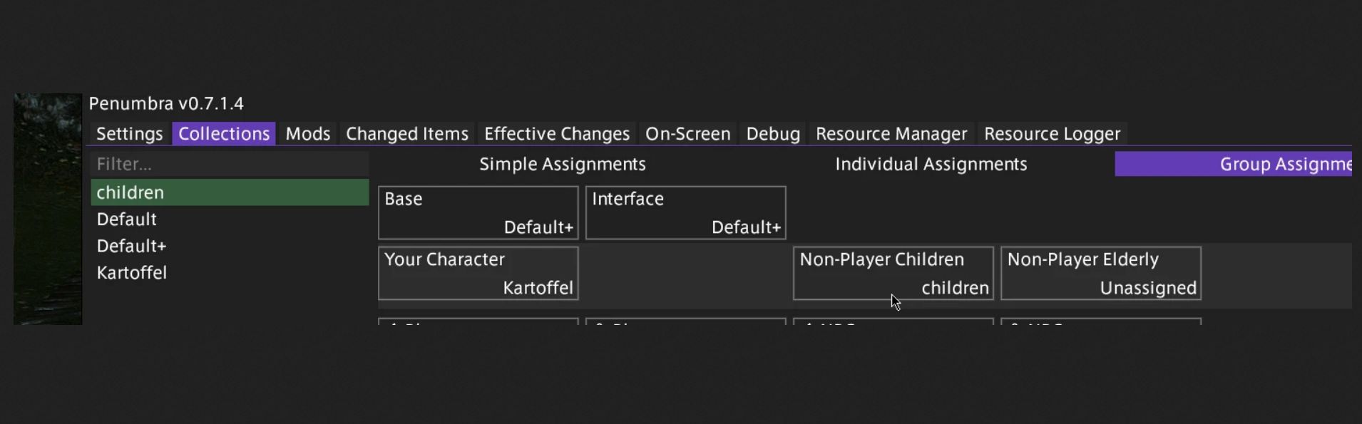Open the Debug tab
Screen dimensions: 1362x424
point(773,134)
